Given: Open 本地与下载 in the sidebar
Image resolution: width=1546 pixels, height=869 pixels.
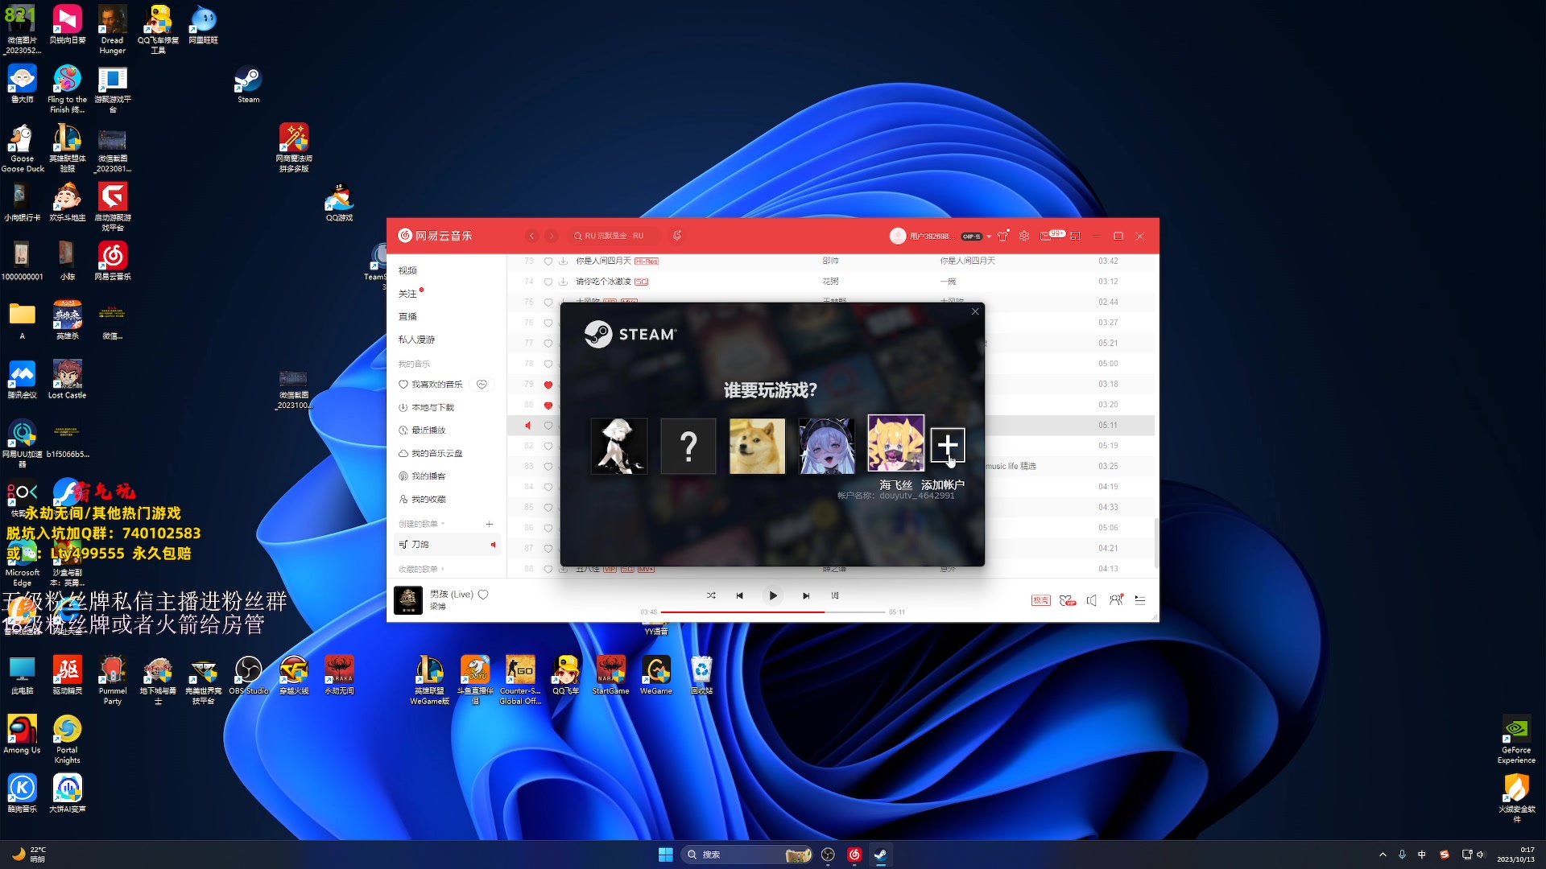Looking at the screenshot, I should 432,407.
